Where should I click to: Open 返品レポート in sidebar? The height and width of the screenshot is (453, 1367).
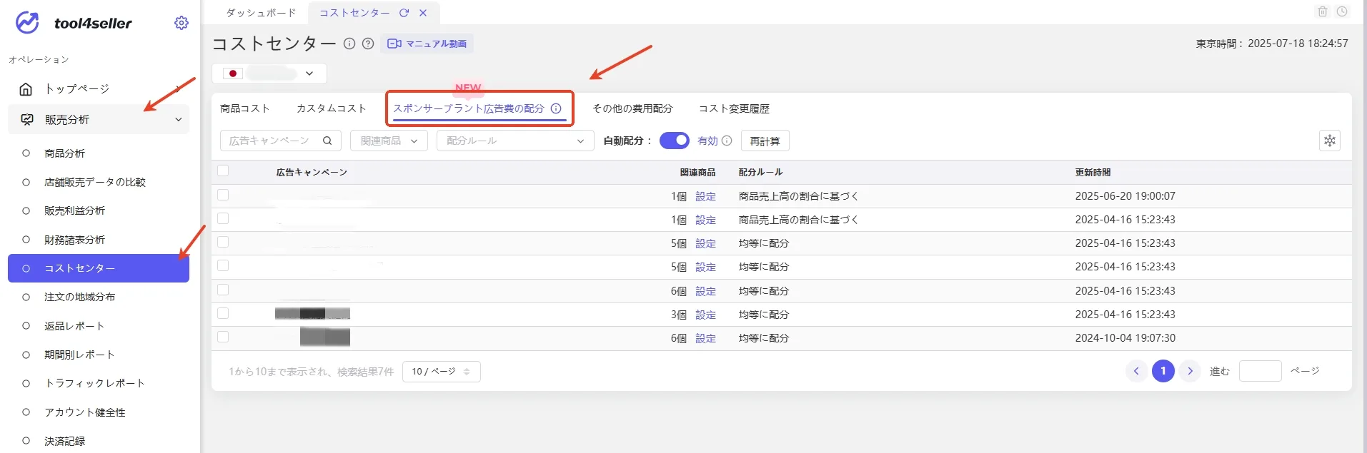[x=74, y=326]
